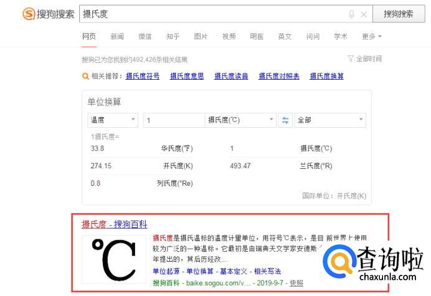Open the 相关写法 sublink
431x296 pixels.
(267, 271)
